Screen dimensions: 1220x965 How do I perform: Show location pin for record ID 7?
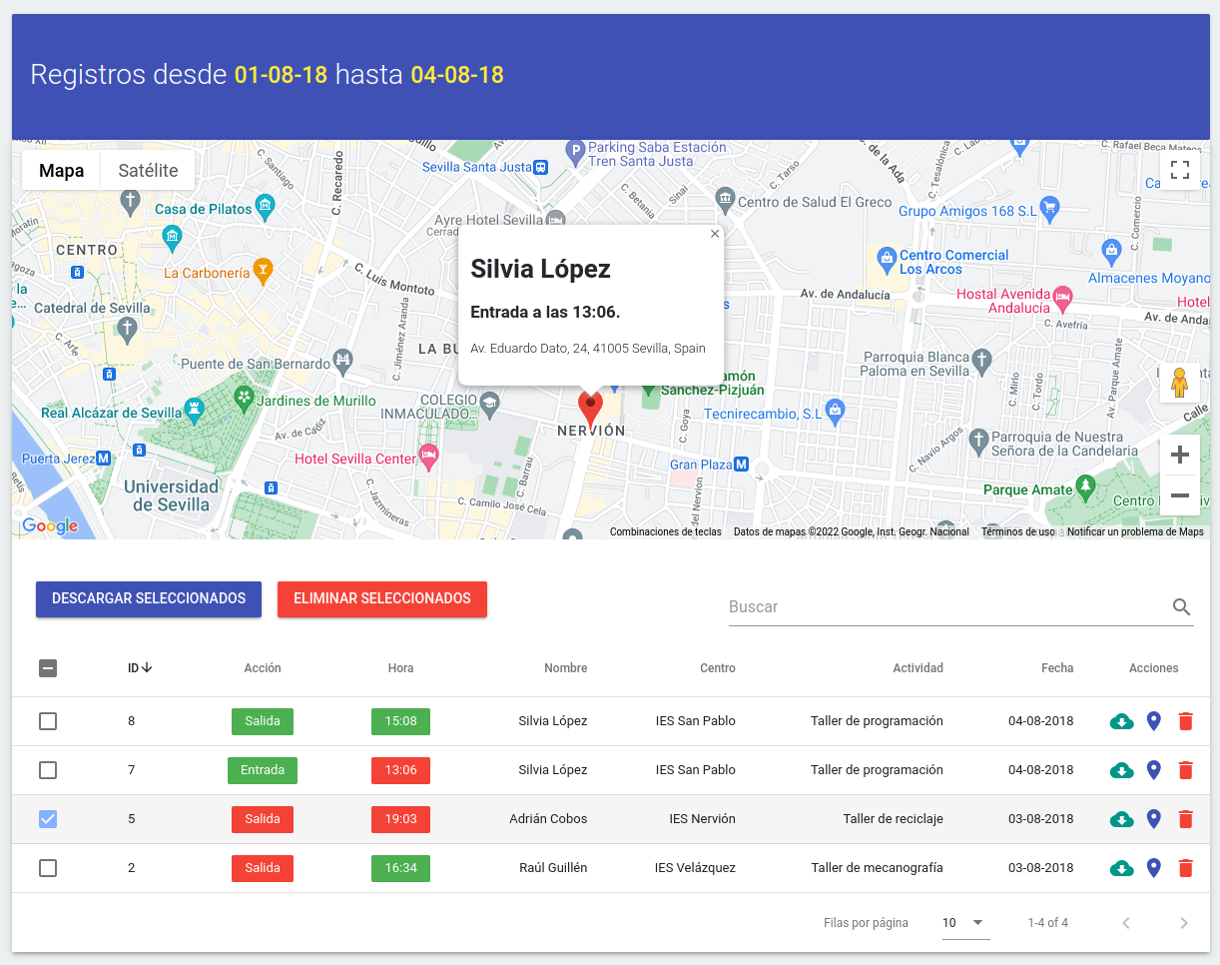click(x=1154, y=770)
